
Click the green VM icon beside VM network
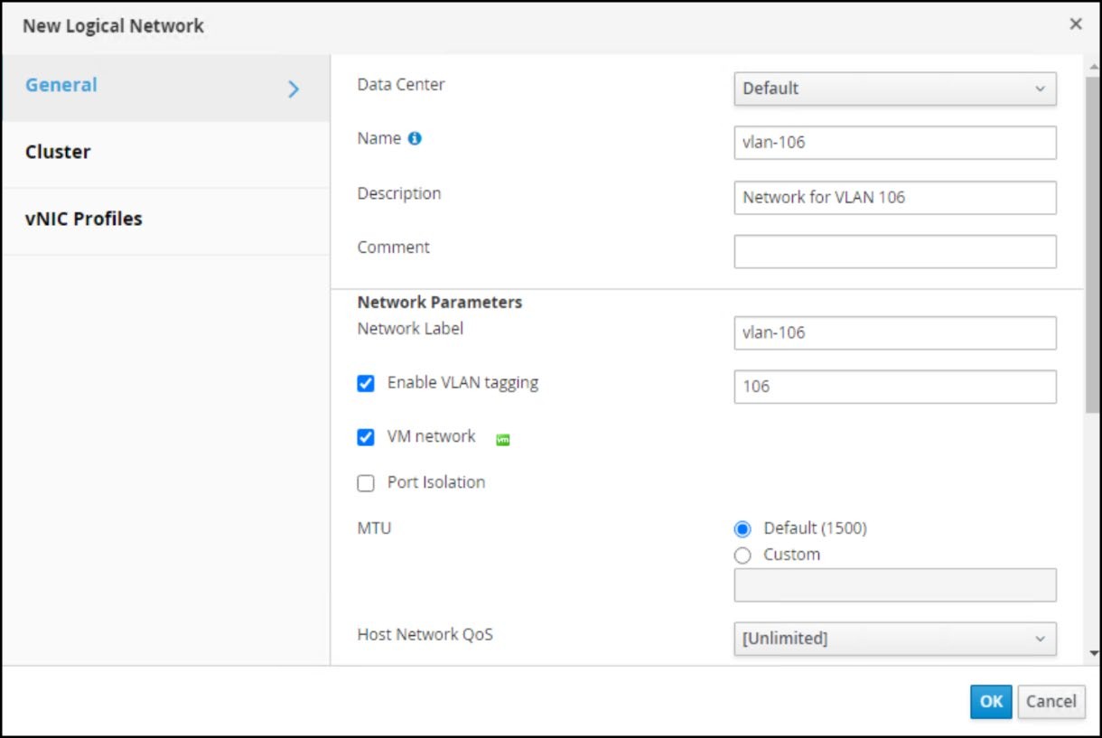tap(503, 439)
